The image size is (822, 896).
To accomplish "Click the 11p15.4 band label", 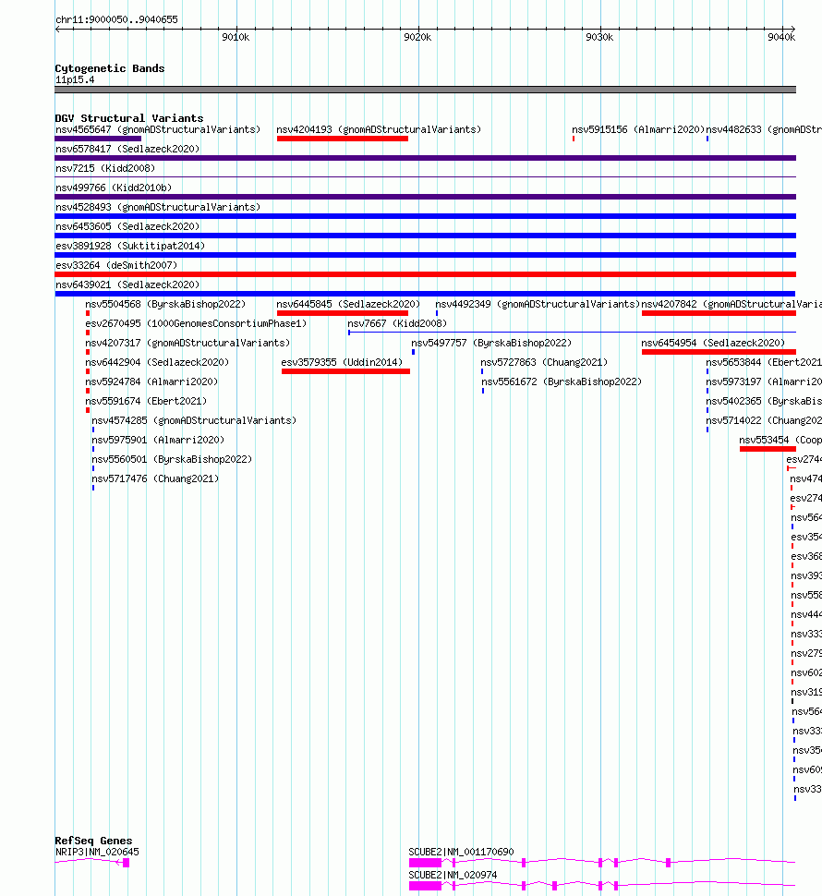I will pos(75,80).
